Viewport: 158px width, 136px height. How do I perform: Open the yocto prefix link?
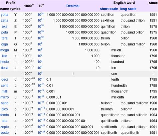point(5,133)
